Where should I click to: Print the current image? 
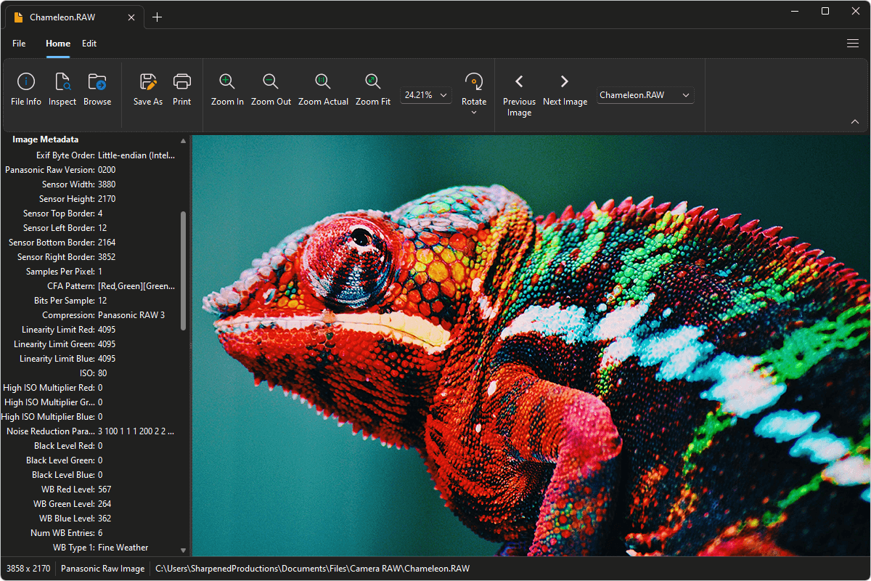pyautogui.click(x=181, y=89)
